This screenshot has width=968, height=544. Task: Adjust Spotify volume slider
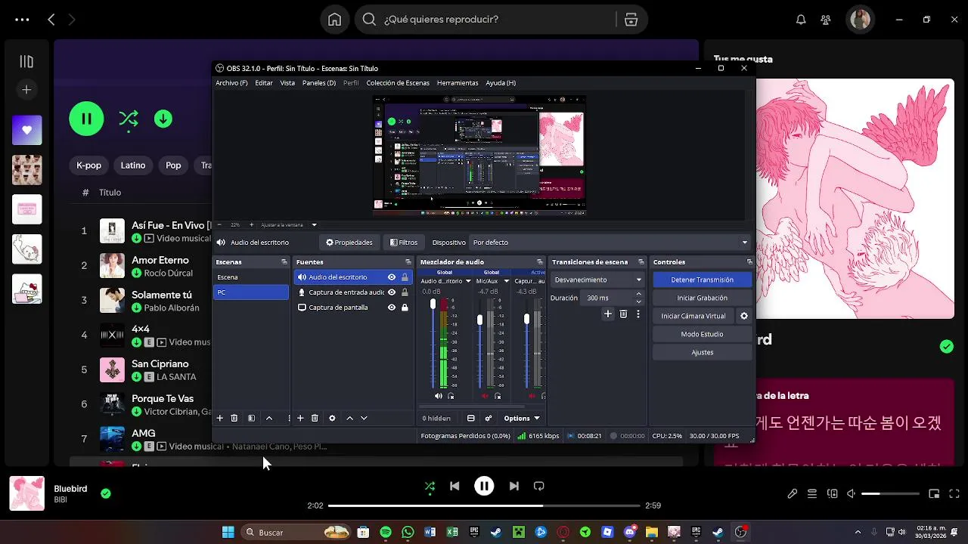tap(890, 493)
